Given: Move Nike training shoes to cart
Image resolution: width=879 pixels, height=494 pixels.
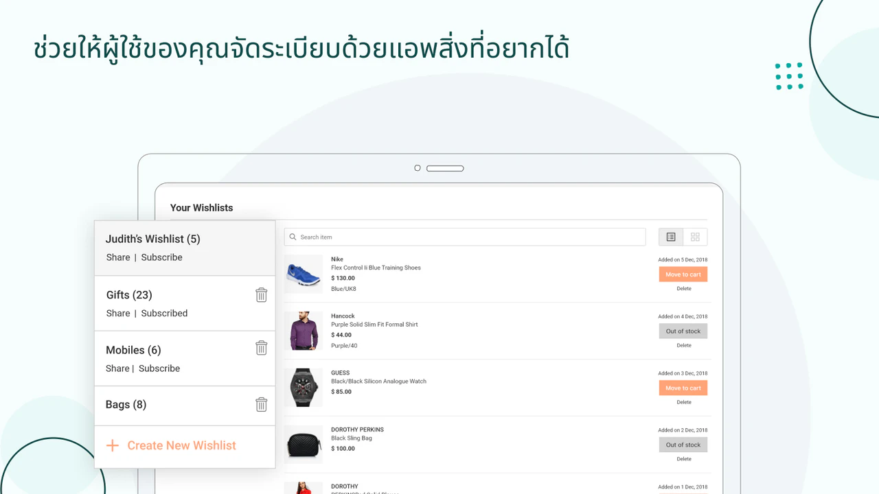Looking at the screenshot, I should (x=683, y=274).
